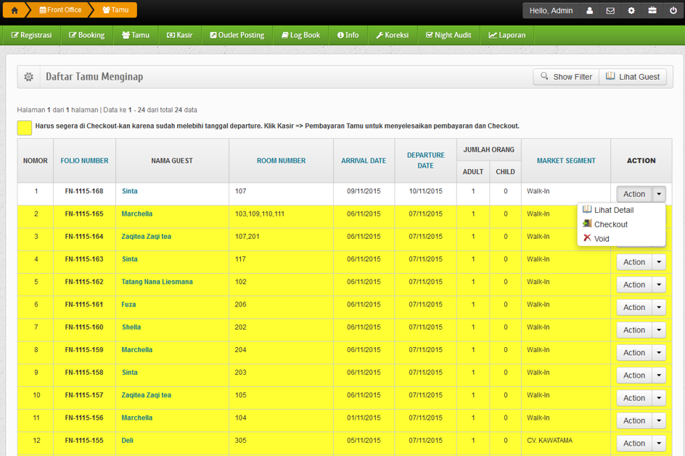Expand Action dropdown arrow for row 4
Viewport: 685px width, 456px height.
click(659, 262)
